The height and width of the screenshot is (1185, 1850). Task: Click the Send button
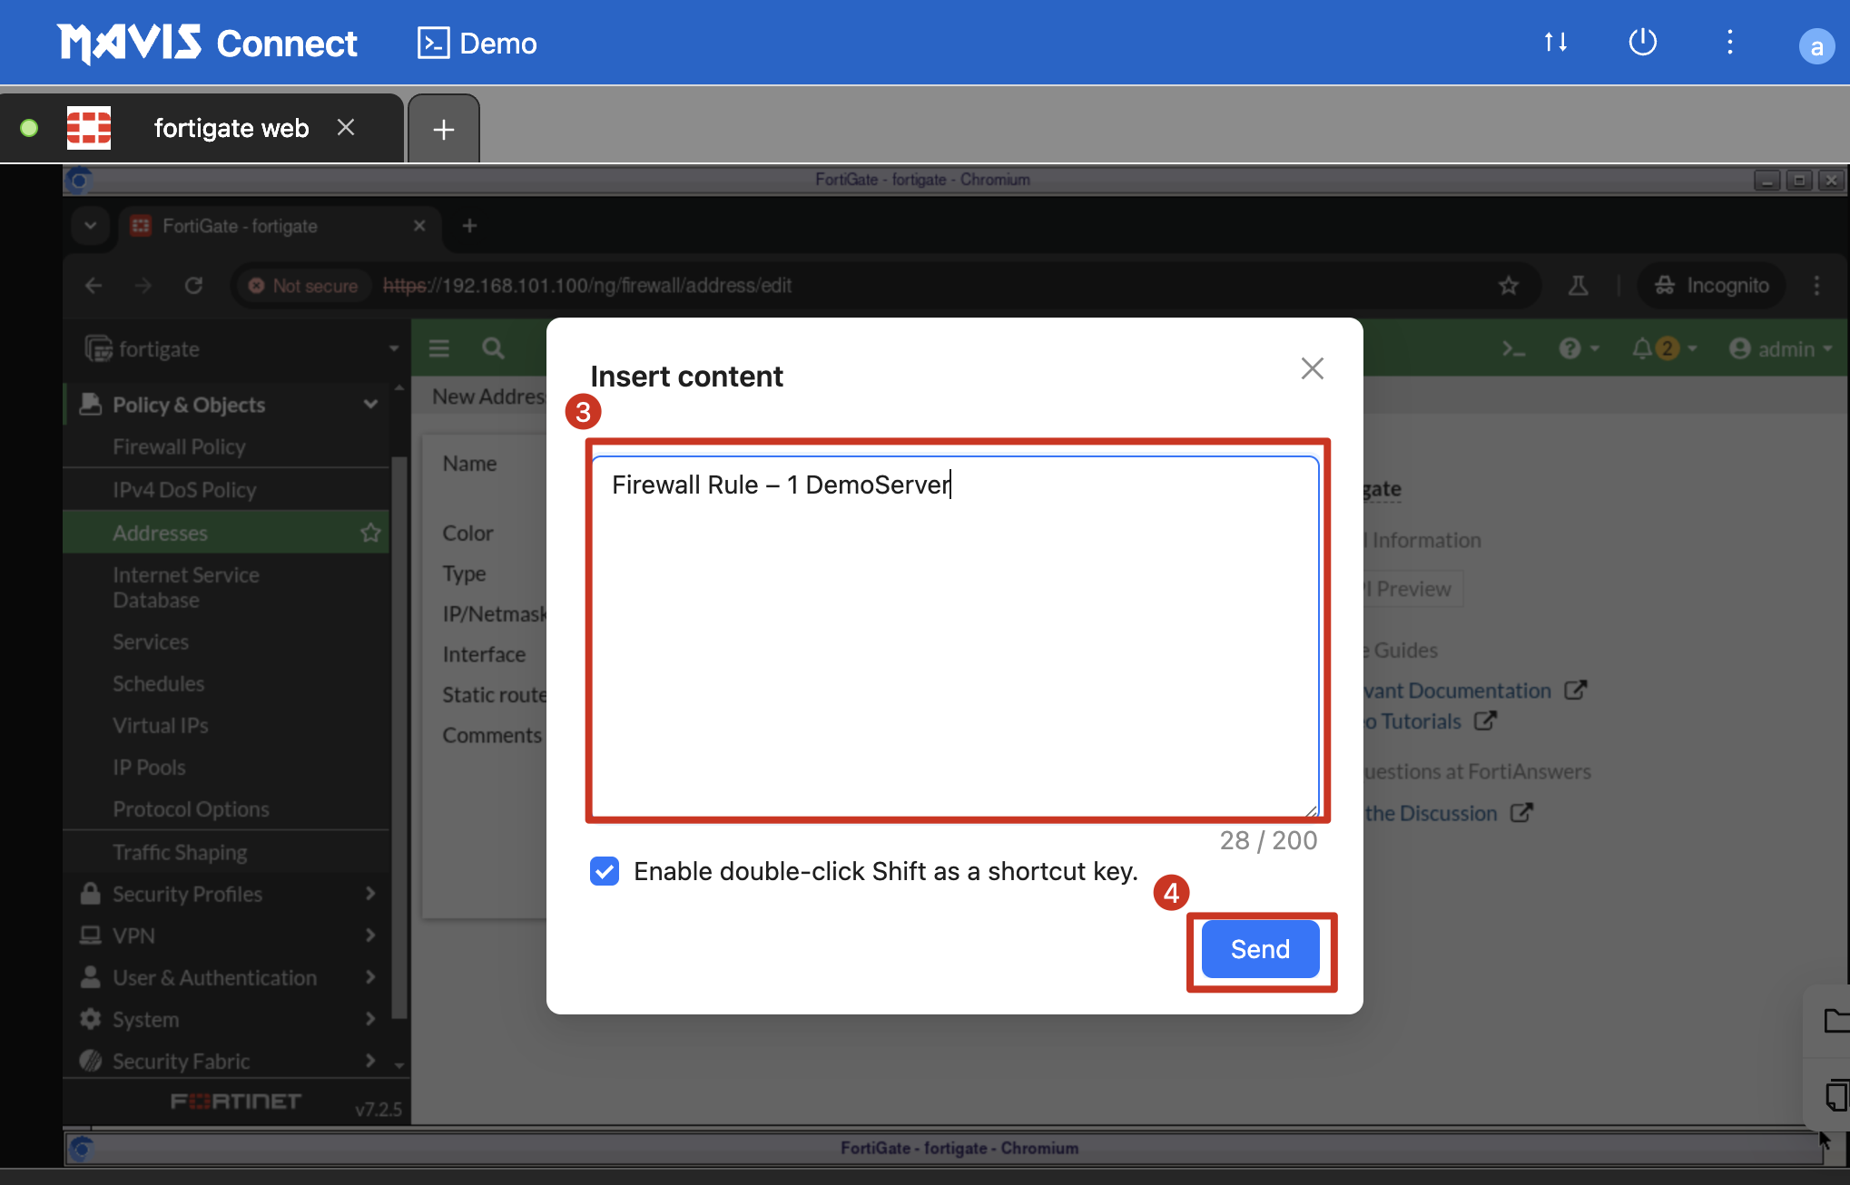coord(1259,948)
